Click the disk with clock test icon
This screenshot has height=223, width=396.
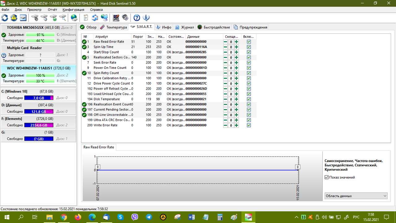[44, 18]
